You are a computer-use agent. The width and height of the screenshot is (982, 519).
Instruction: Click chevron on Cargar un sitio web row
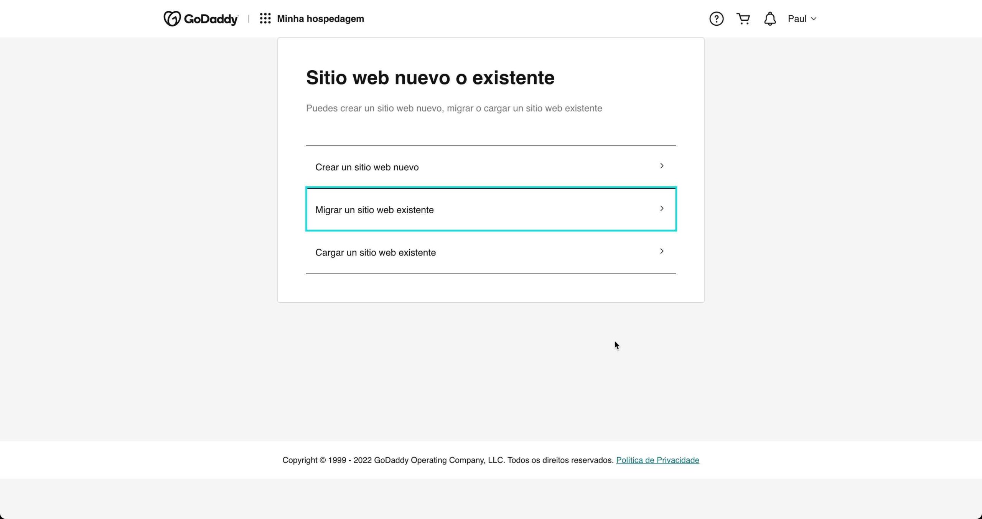pos(662,251)
